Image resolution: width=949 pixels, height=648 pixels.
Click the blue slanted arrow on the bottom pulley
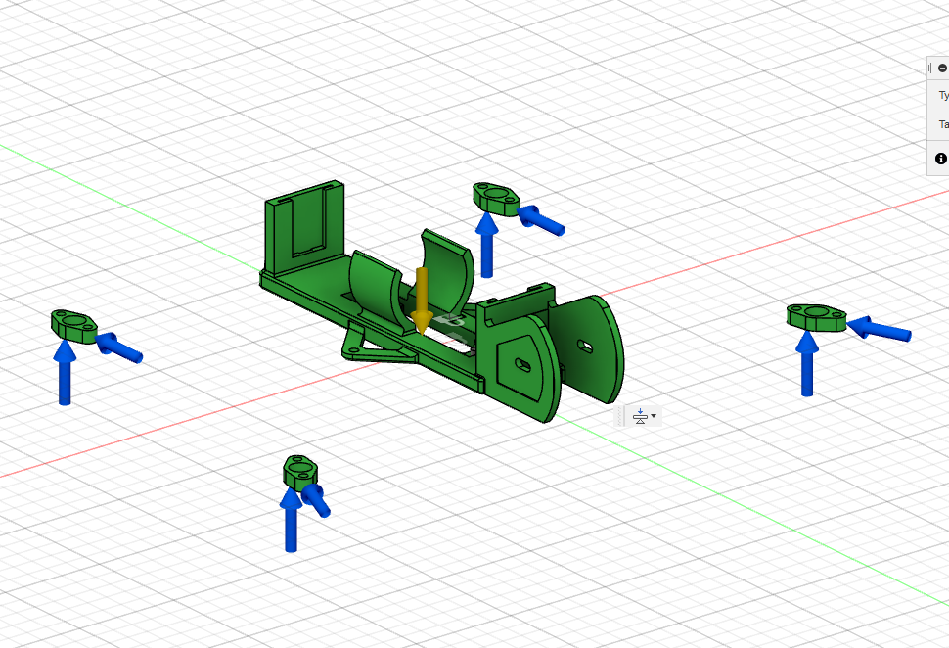click(x=317, y=504)
